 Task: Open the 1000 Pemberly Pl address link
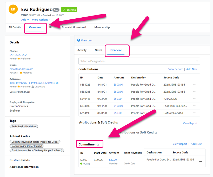34,83
